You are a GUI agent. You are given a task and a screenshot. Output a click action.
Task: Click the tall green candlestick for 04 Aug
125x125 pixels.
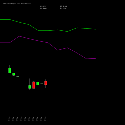click(10, 70)
